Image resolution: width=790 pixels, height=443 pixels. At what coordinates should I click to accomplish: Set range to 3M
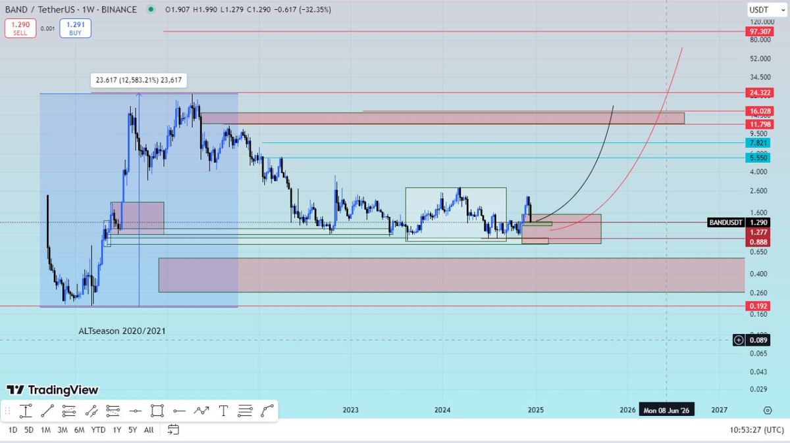(x=63, y=430)
